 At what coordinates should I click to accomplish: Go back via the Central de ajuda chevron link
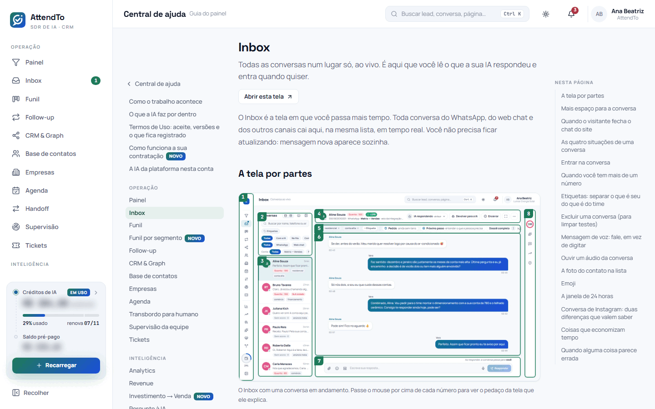pos(154,84)
